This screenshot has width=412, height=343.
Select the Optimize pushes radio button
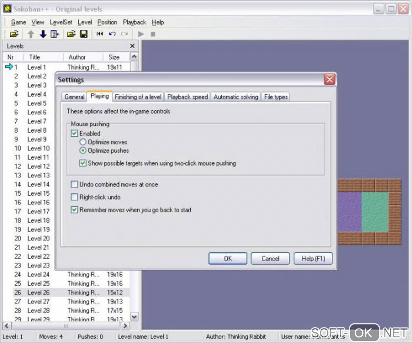coord(83,150)
